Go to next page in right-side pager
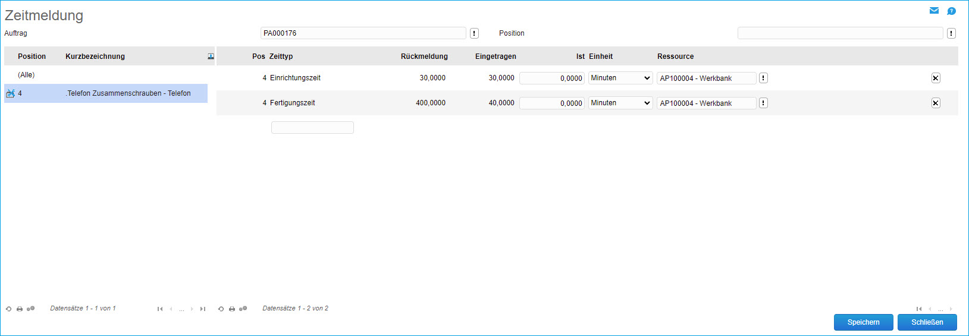 tap(951, 309)
